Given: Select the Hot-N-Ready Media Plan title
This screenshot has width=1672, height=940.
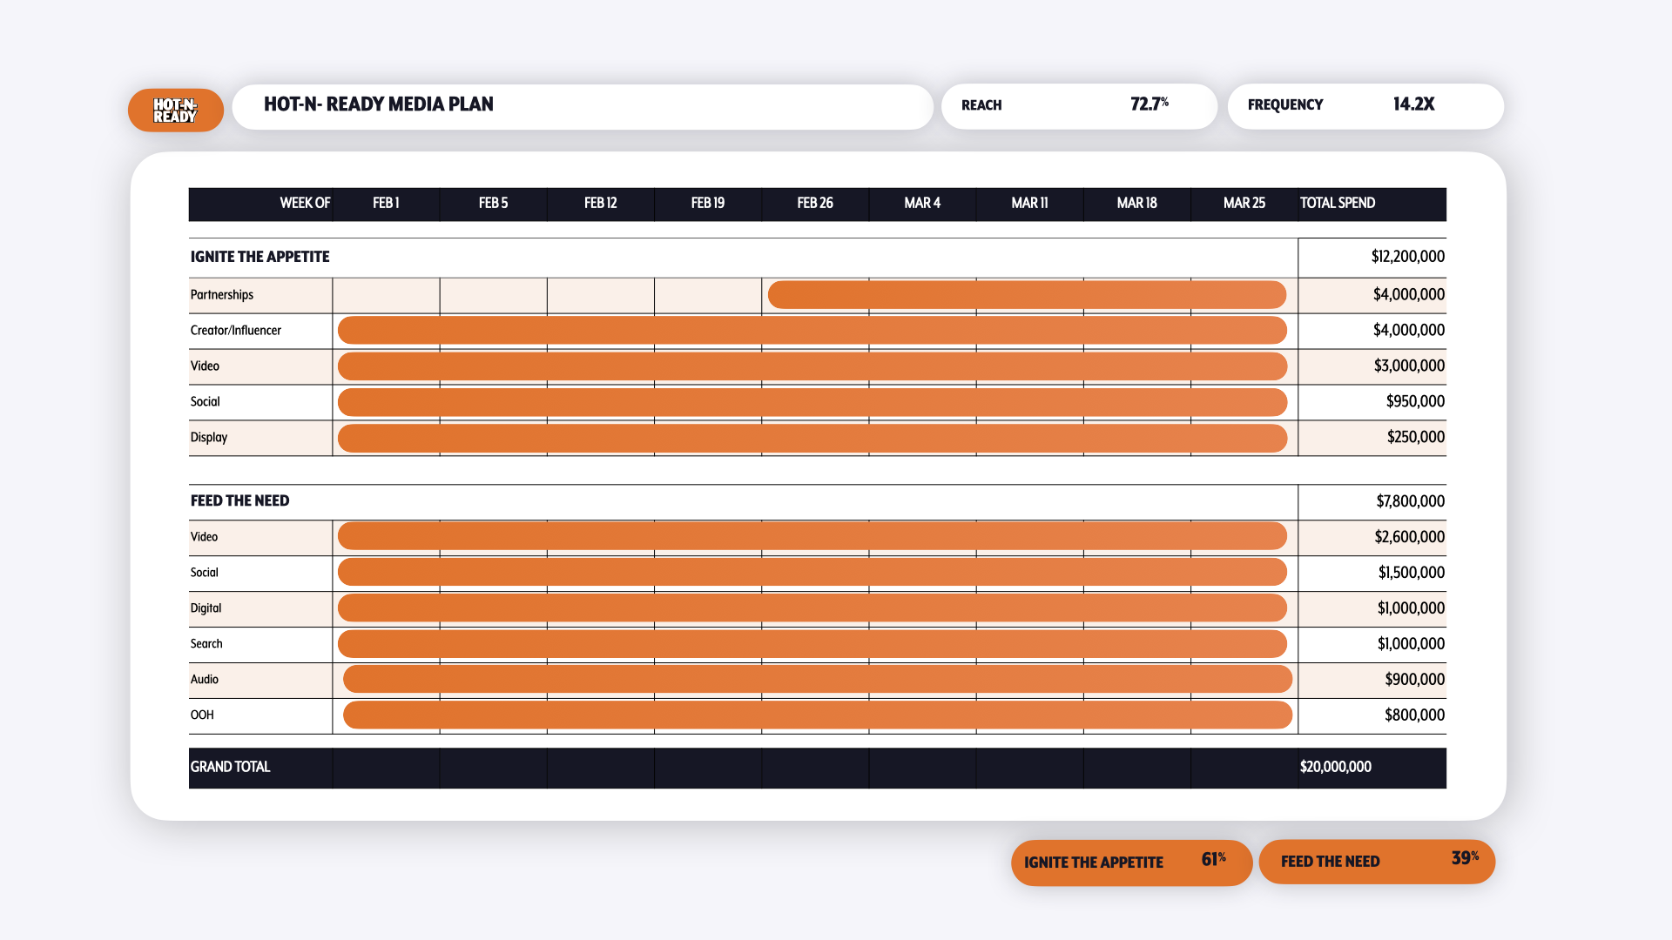Looking at the screenshot, I should click(378, 104).
